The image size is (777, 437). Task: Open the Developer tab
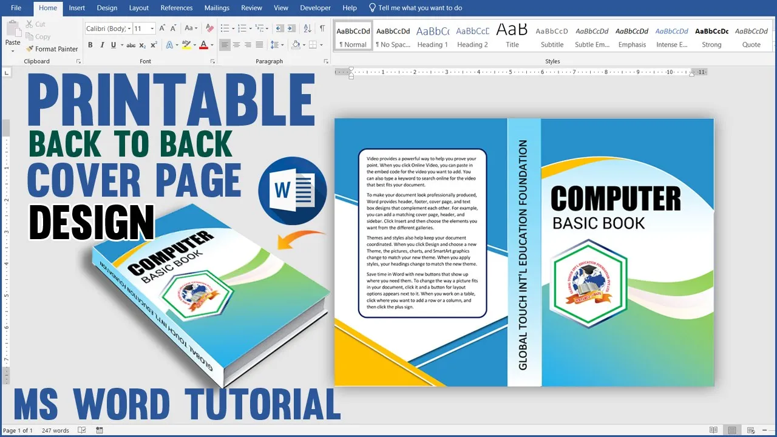(x=316, y=8)
